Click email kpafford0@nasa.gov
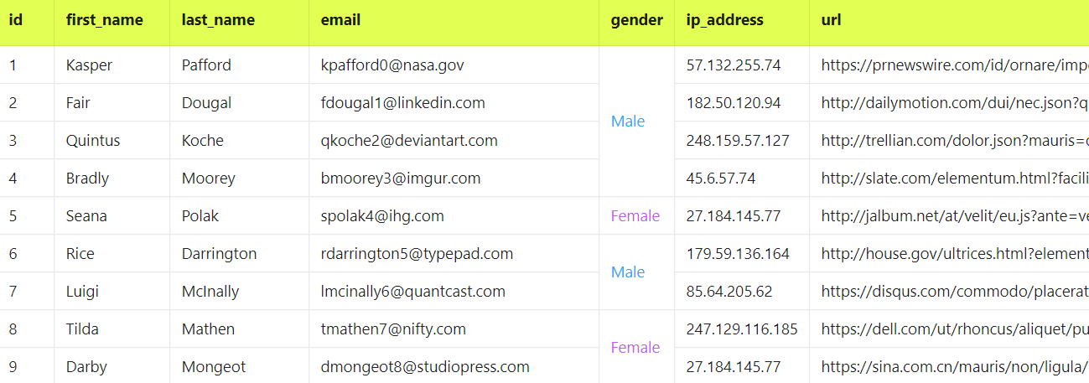This screenshot has height=383, width=1089. pyautogui.click(x=454, y=65)
